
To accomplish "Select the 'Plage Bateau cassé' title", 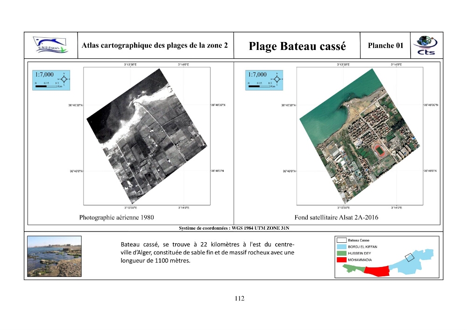I will click(x=297, y=46).
